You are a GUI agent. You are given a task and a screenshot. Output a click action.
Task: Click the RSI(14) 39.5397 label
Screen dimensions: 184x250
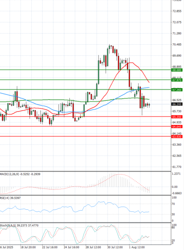pyautogui.click(x=10, y=198)
